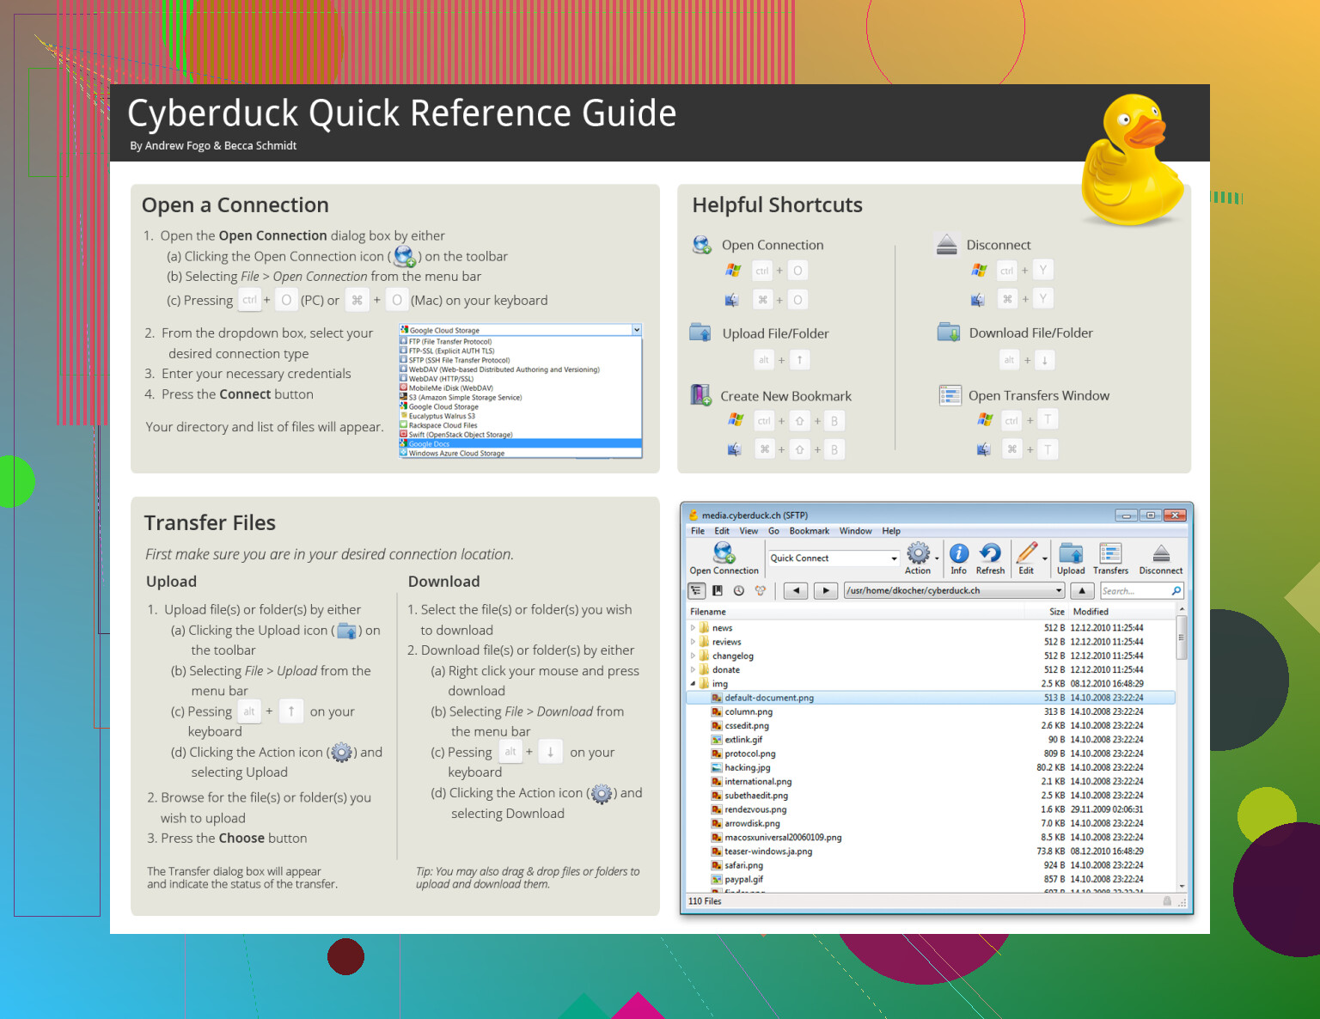The image size is (1320, 1019).
Task: Toggle the history clock view
Action: [738, 591]
